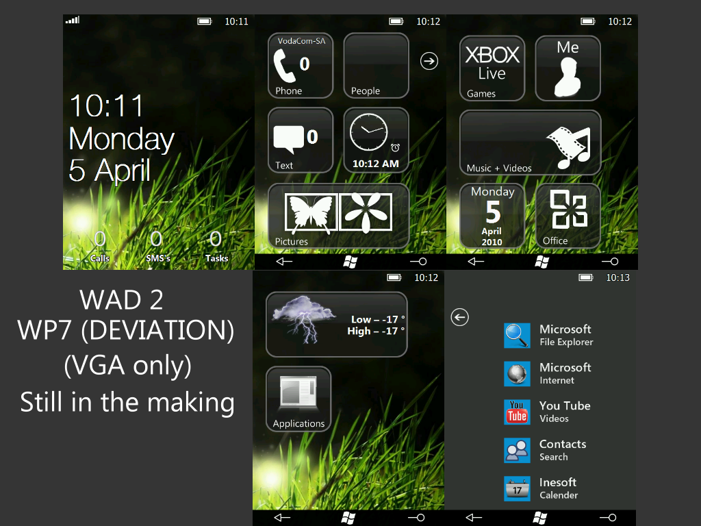Launch Microsoft File Explorer

(x=548, y=336)
